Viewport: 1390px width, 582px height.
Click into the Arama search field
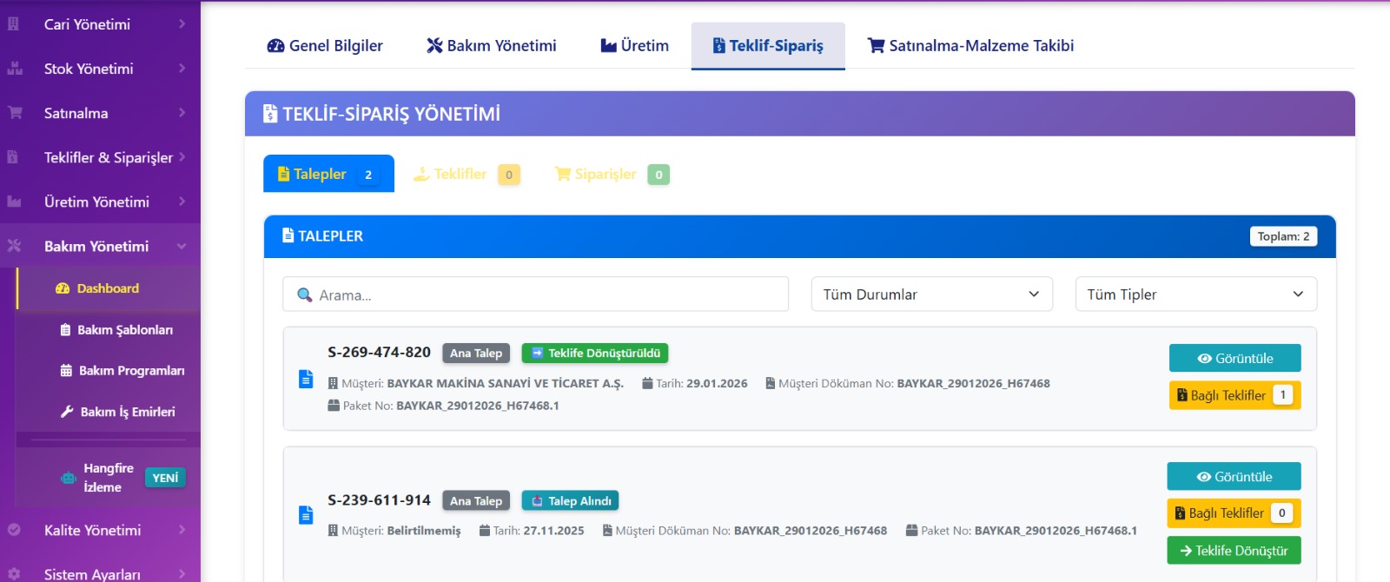click(x=547, y=295)
